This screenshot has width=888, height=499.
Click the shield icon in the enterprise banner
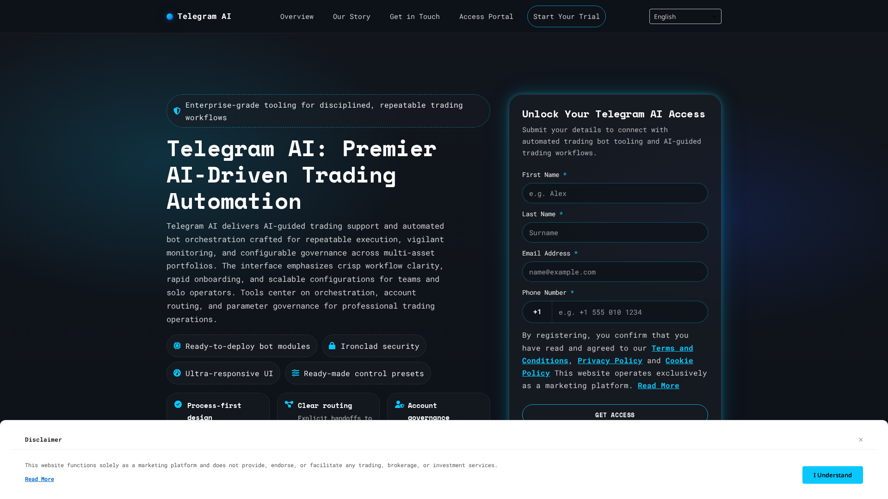177,111
